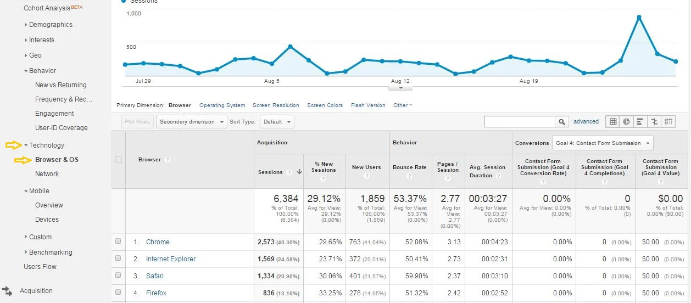Click the magnifier search button
Screen dimensions: 691x303
point(562,122)
